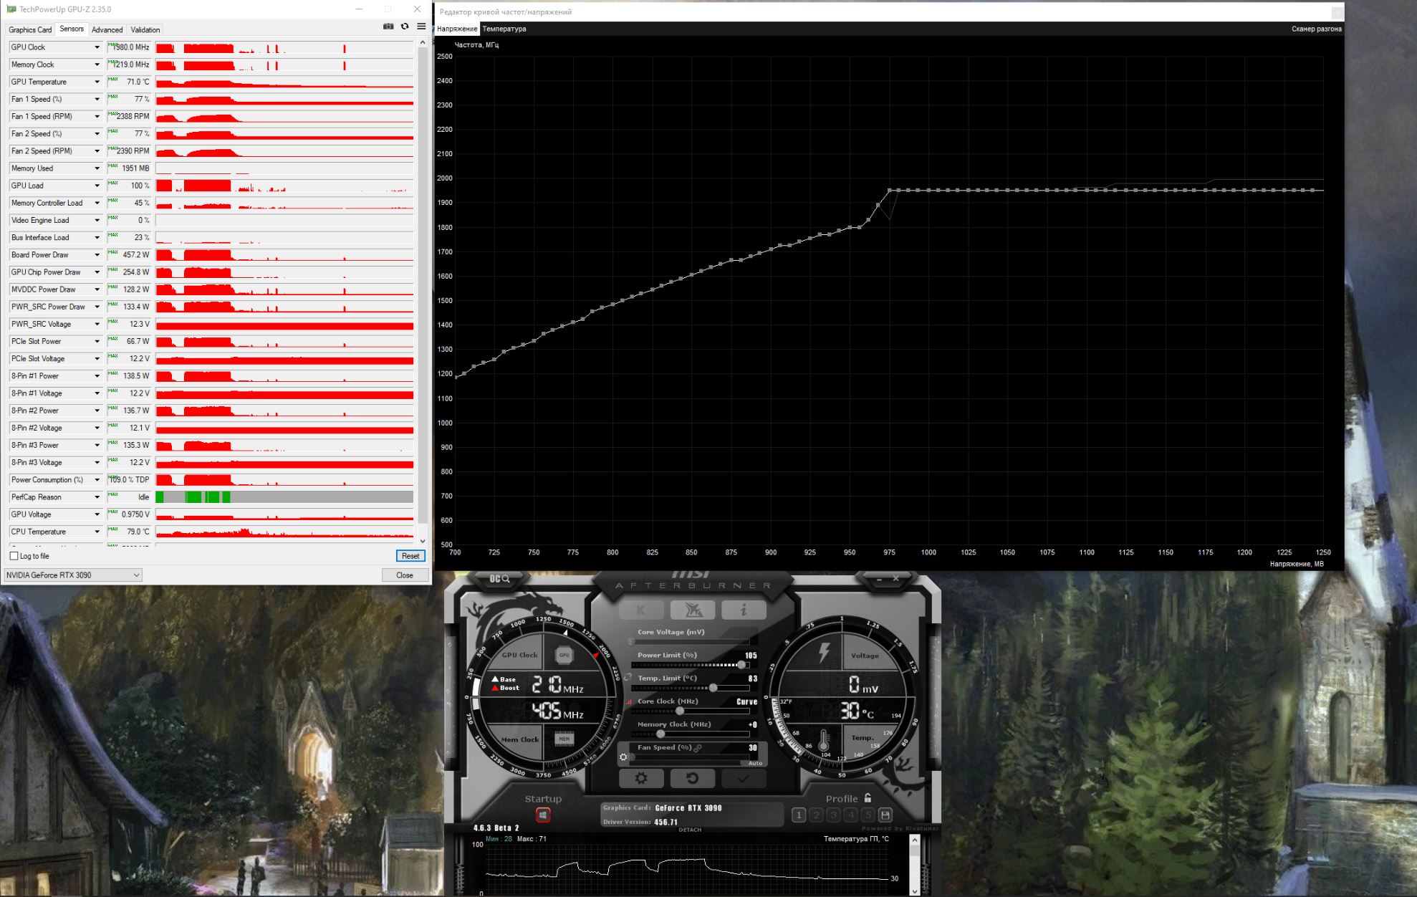Toggle the Log to file checkbox
This screenshot has height=897, width=1417.
[x=14, y=556]
